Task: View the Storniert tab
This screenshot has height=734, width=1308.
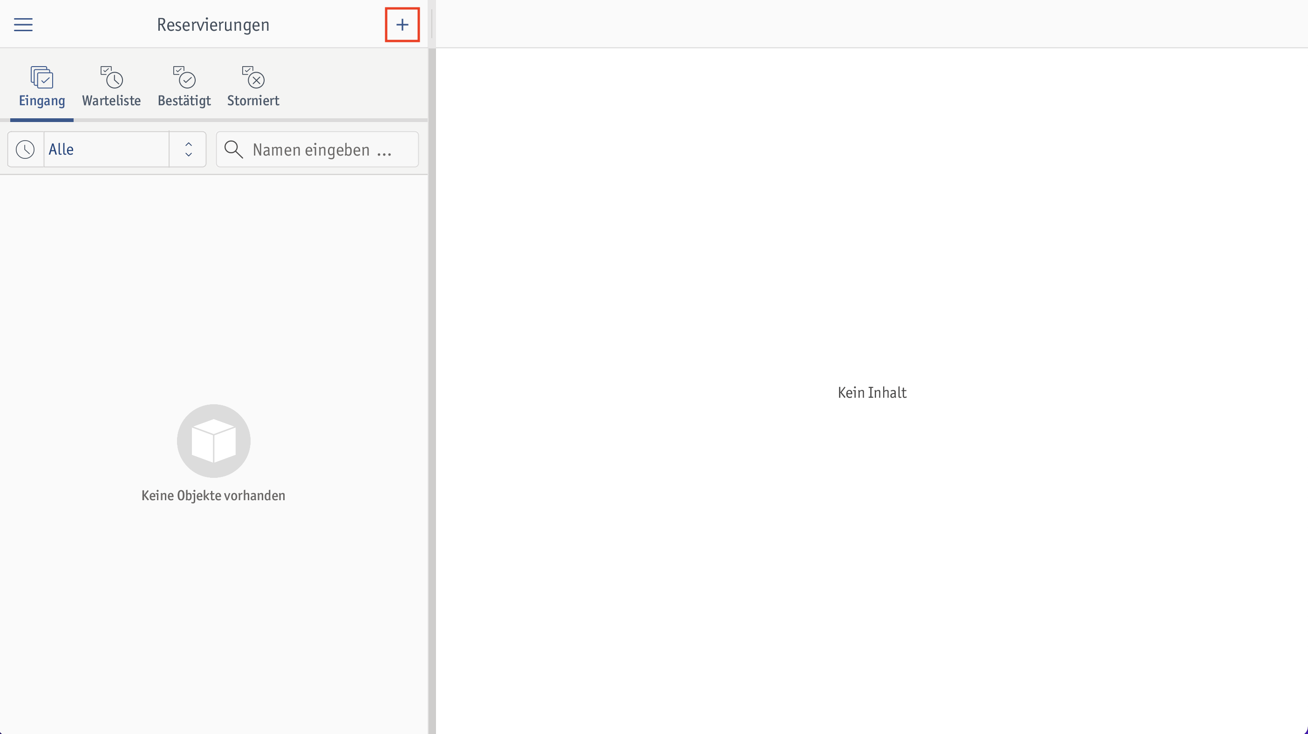Action: (x=253, y=86)
